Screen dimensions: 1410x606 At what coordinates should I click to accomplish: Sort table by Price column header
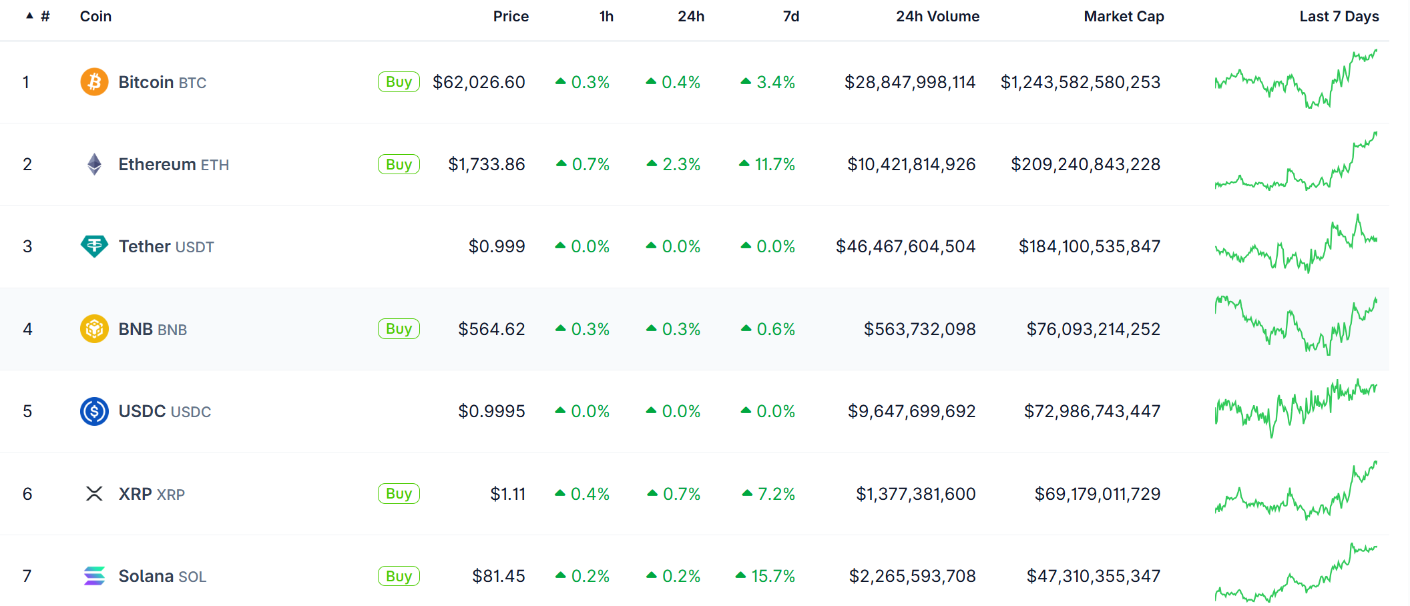pos(511,16)
